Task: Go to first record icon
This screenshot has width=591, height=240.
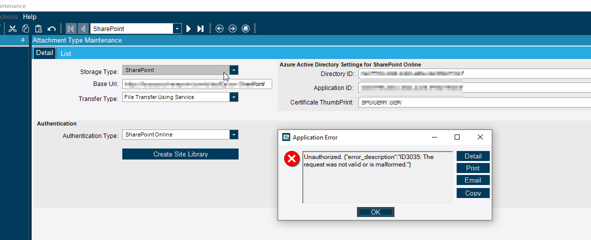Action: (x=71, y=28)
